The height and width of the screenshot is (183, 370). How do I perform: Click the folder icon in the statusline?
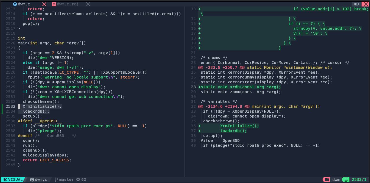[327, 179]
